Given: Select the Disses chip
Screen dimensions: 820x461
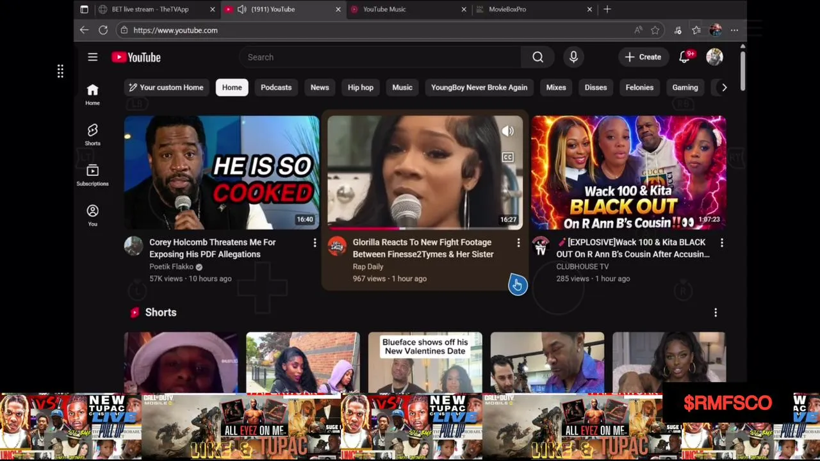Looking at the screenshot, I should click(x=596, y=88).
